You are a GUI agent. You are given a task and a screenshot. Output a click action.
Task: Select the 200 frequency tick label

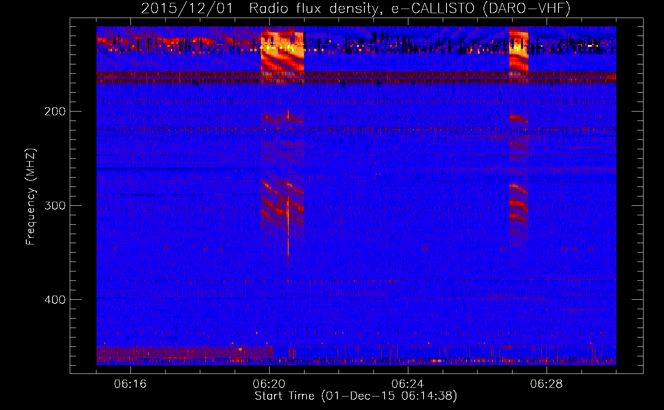(55, 112)
